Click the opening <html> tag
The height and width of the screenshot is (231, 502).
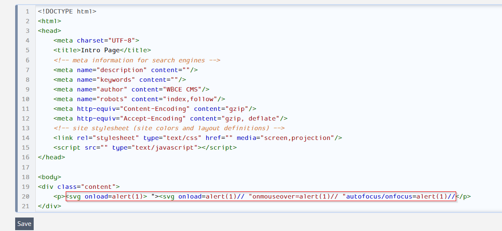point(49,21)
